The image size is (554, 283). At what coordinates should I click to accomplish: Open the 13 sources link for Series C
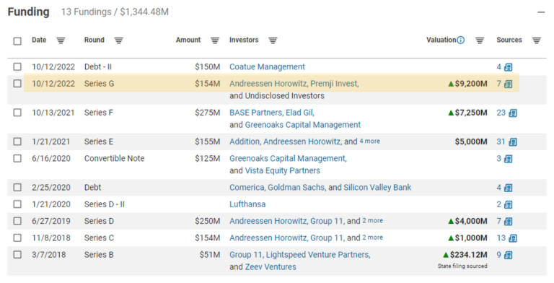[x=501, y=238]
